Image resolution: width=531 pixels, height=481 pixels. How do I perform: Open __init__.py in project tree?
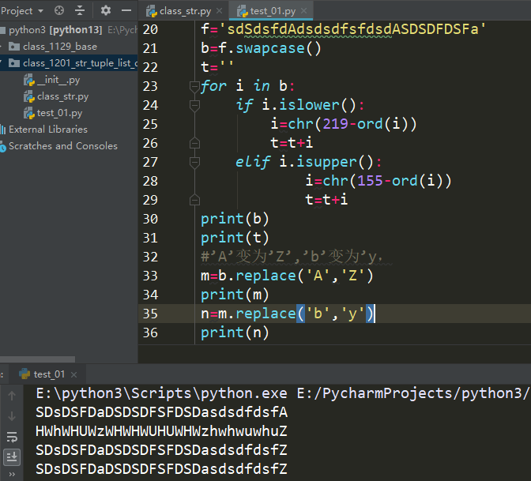[58, 80]
